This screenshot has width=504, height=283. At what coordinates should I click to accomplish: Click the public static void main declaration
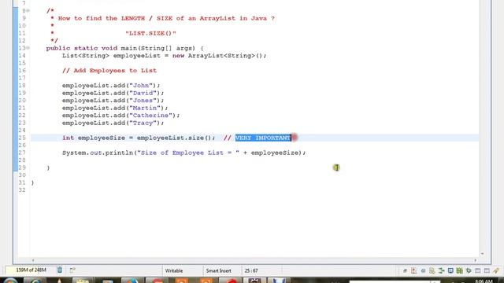(124, 48)
